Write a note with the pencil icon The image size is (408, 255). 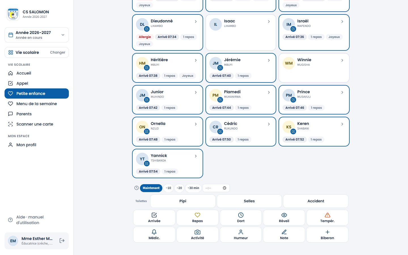(x=284, y=235)
